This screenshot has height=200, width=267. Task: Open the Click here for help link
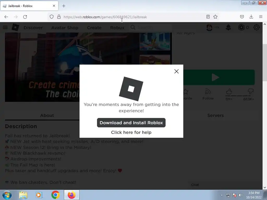[131, 132]
